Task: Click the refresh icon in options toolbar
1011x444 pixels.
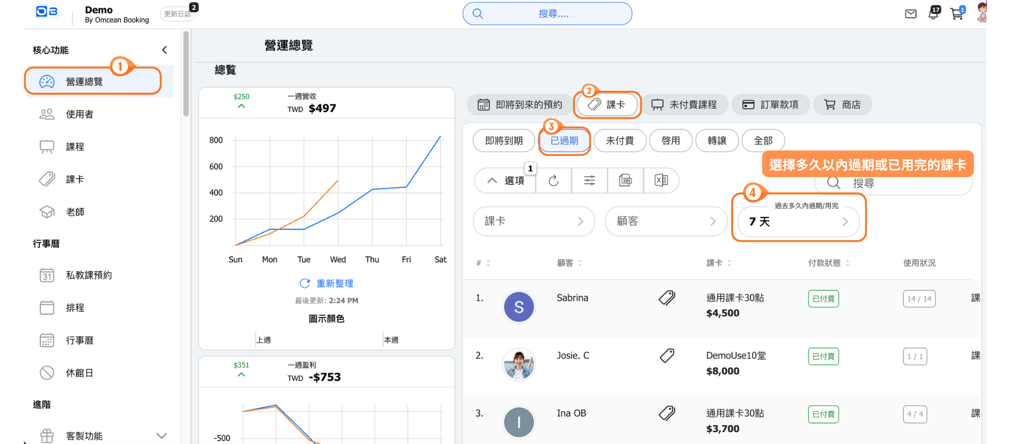Action: (x=553, y=181)
